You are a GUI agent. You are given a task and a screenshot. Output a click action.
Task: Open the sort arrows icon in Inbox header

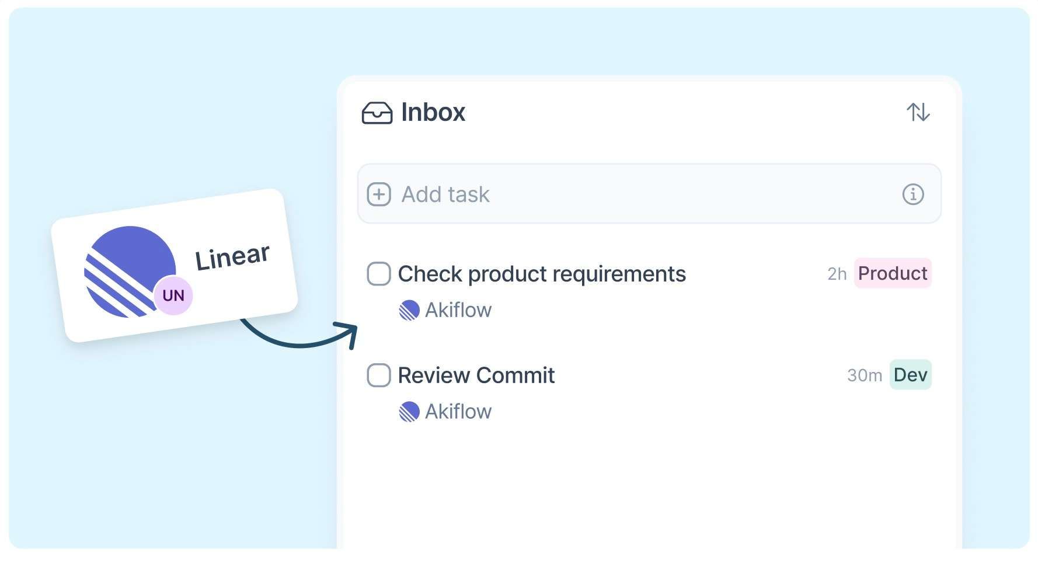918,112
